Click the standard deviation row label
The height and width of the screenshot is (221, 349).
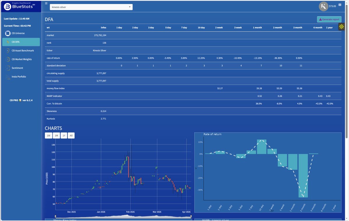coord(56,66)
